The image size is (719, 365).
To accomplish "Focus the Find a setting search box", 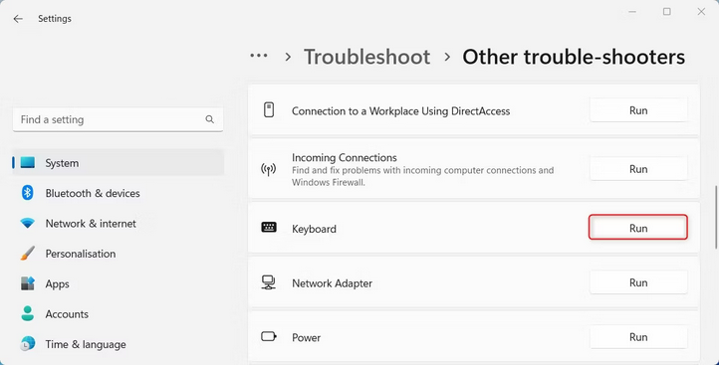I will click(x=118, y=120).
